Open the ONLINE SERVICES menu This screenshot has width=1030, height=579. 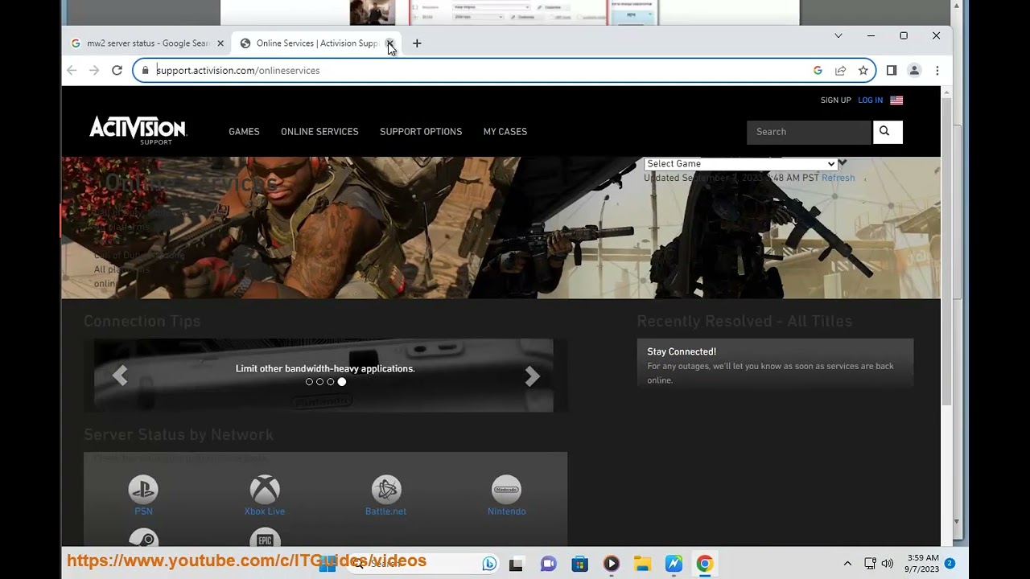coord(319,132)
